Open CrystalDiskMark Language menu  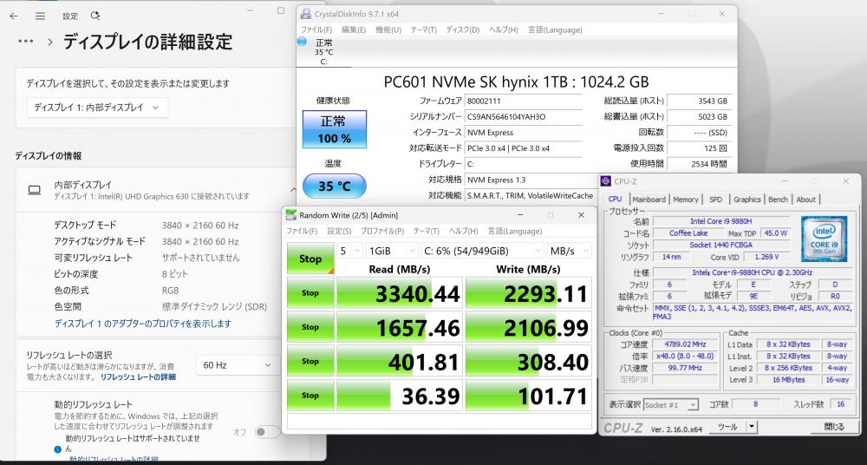[515, 232]
